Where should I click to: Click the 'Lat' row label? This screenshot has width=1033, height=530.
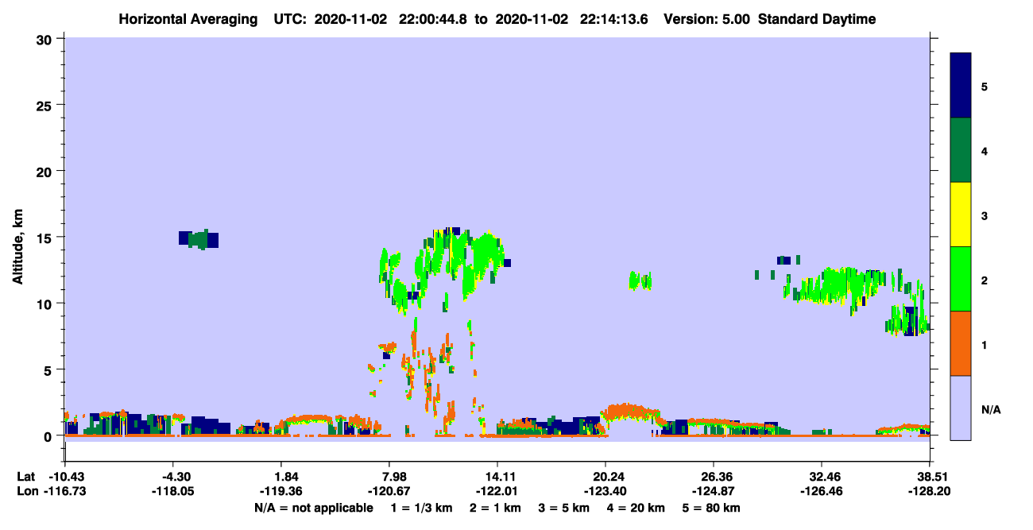(x=25, y=476)
